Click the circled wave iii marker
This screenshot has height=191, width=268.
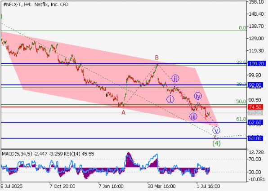193,117
